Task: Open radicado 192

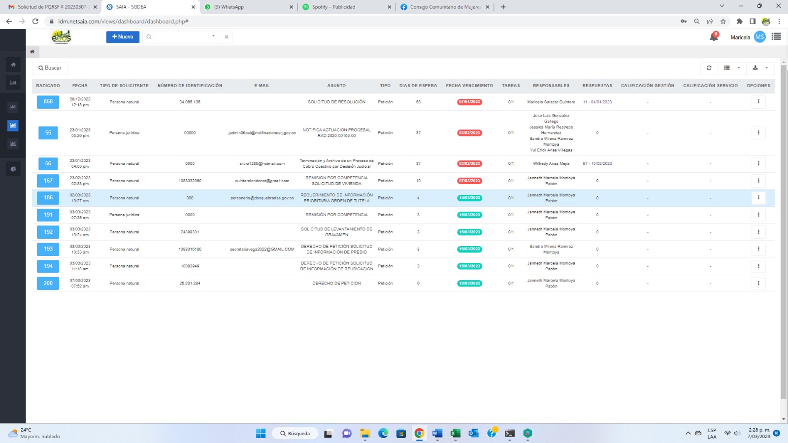Action: [x=48, y=232]
